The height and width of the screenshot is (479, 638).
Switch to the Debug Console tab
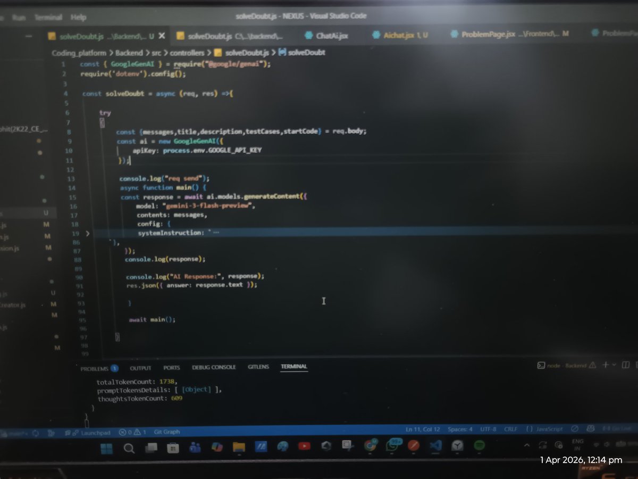tap(214, 367)
